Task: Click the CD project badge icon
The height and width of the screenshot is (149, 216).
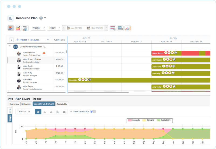Action: 15,47
